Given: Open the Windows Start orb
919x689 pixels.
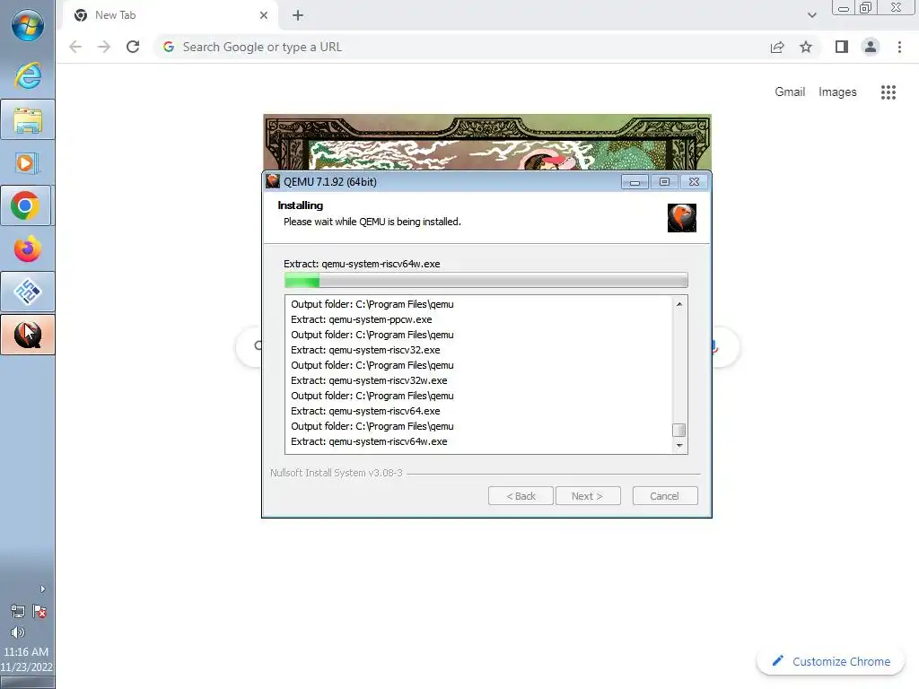Looking at the screenshot, I should [x=28, y=26].
